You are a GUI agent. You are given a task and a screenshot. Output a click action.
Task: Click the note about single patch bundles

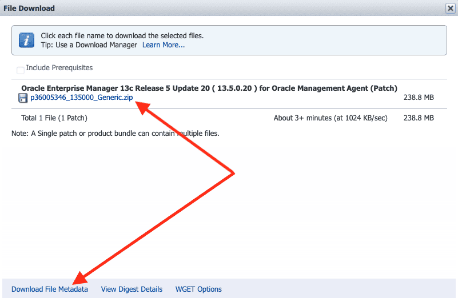point(115,133)
